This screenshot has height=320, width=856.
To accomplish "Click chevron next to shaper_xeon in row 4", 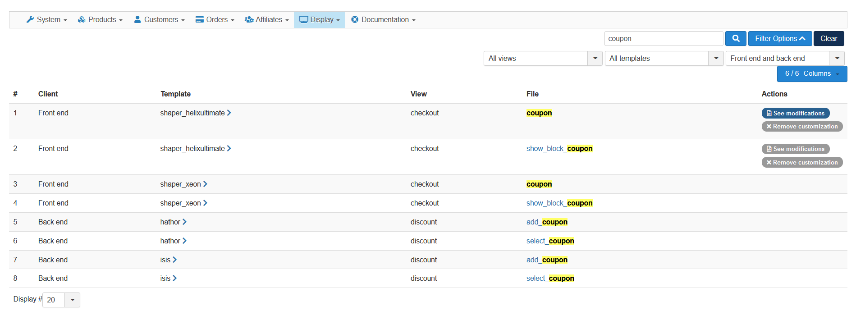I will pos(205,203).
